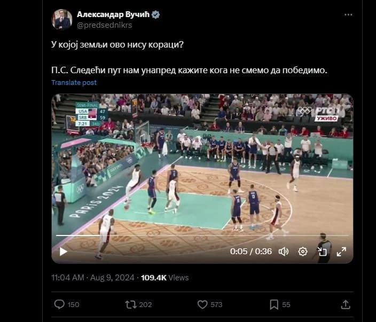Repost using the retweet icon
376x322 pixels.
point(131,304)
